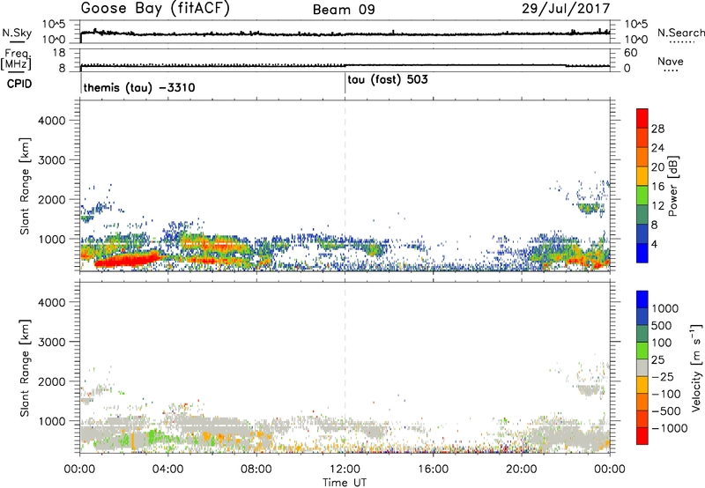This screenshot has height=488, width=705.
Task: Click the 'Power [dB]' colorbar label
Action: [672, 186]
